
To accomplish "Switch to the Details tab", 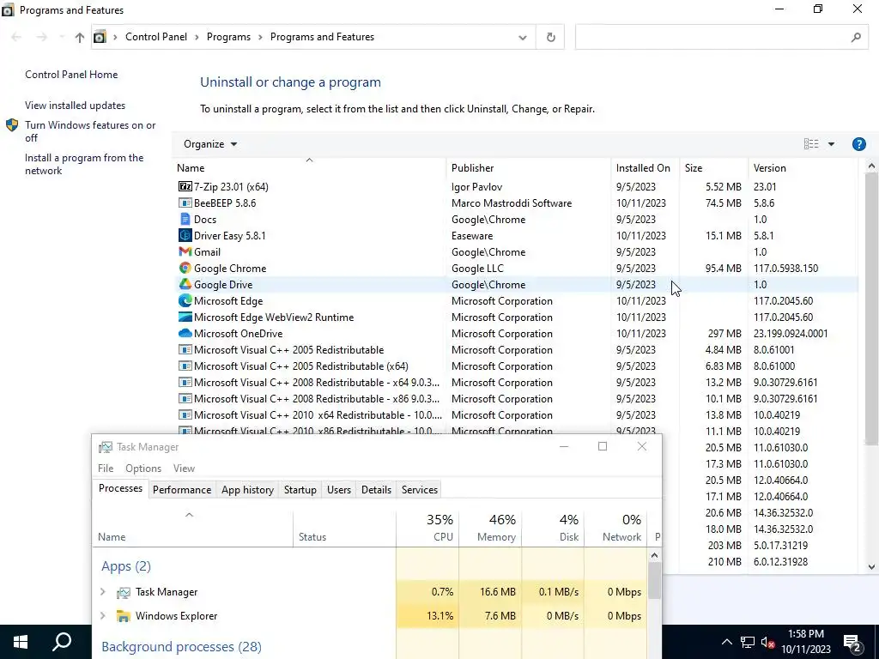I will click(x=376, y=490).
